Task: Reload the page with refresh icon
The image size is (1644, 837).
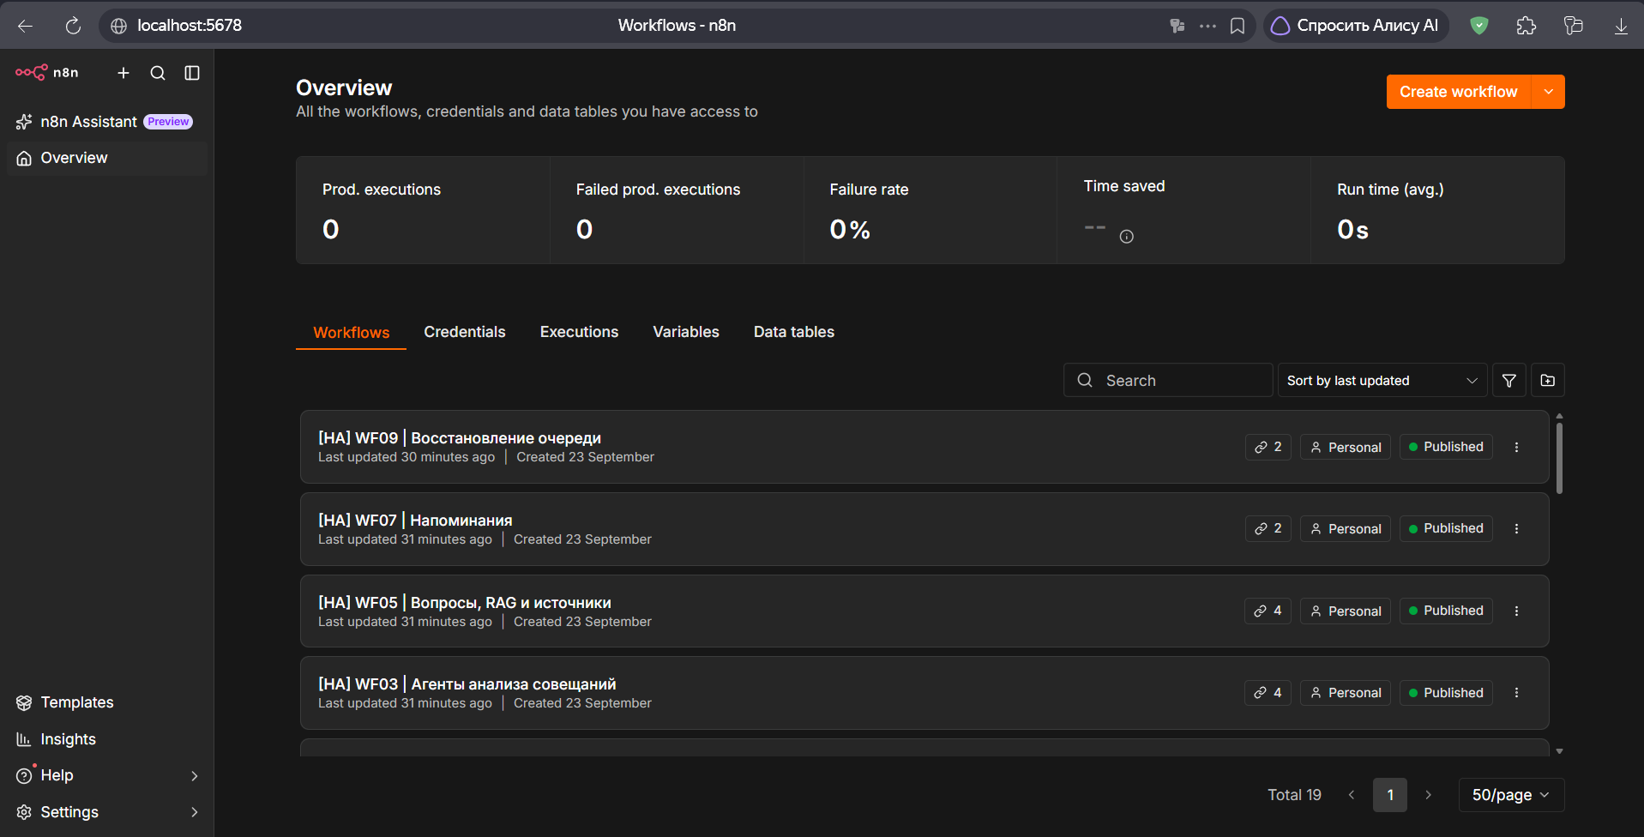Action: (x=73, y=26)
